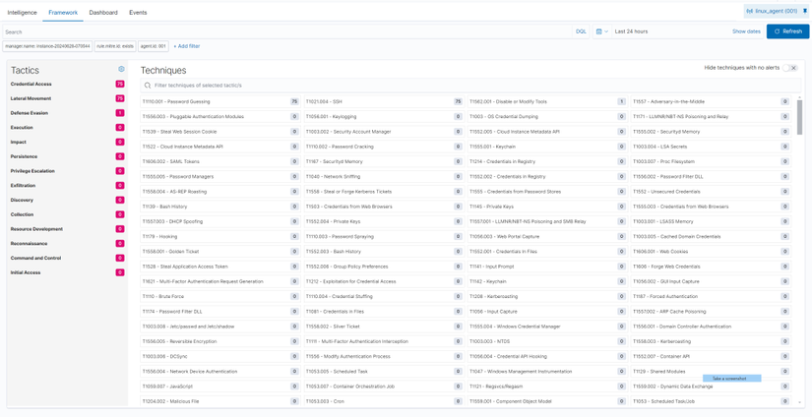Open the Last 24 hours time range

(x=631, y=31)
